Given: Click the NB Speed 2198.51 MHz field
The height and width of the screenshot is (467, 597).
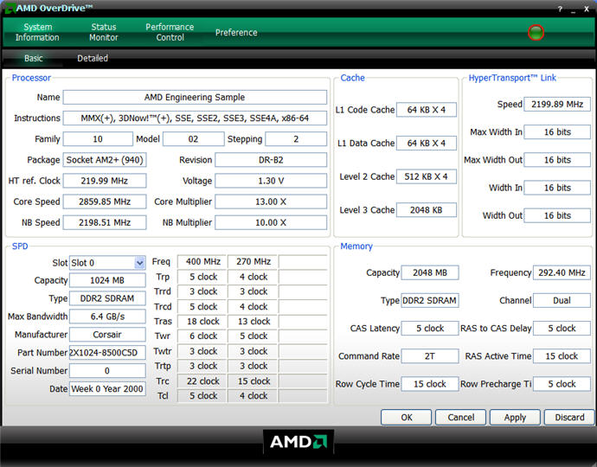Looking at the screenshot, I should 105,222.
